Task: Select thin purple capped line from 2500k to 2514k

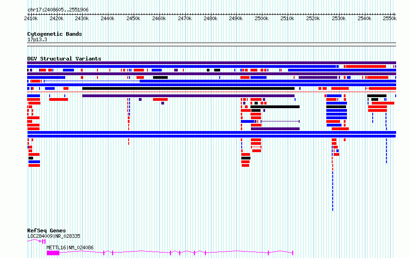Action: [280, 121]
